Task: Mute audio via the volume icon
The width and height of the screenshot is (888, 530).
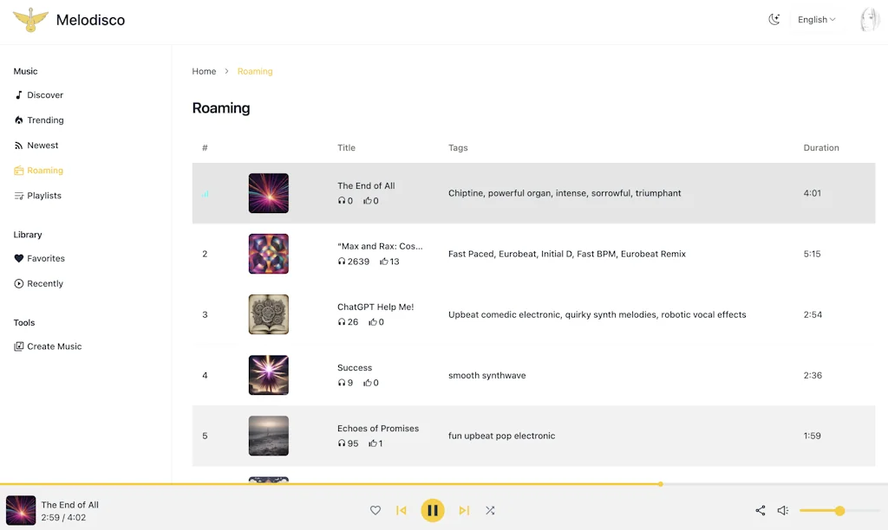Action: 783,510
